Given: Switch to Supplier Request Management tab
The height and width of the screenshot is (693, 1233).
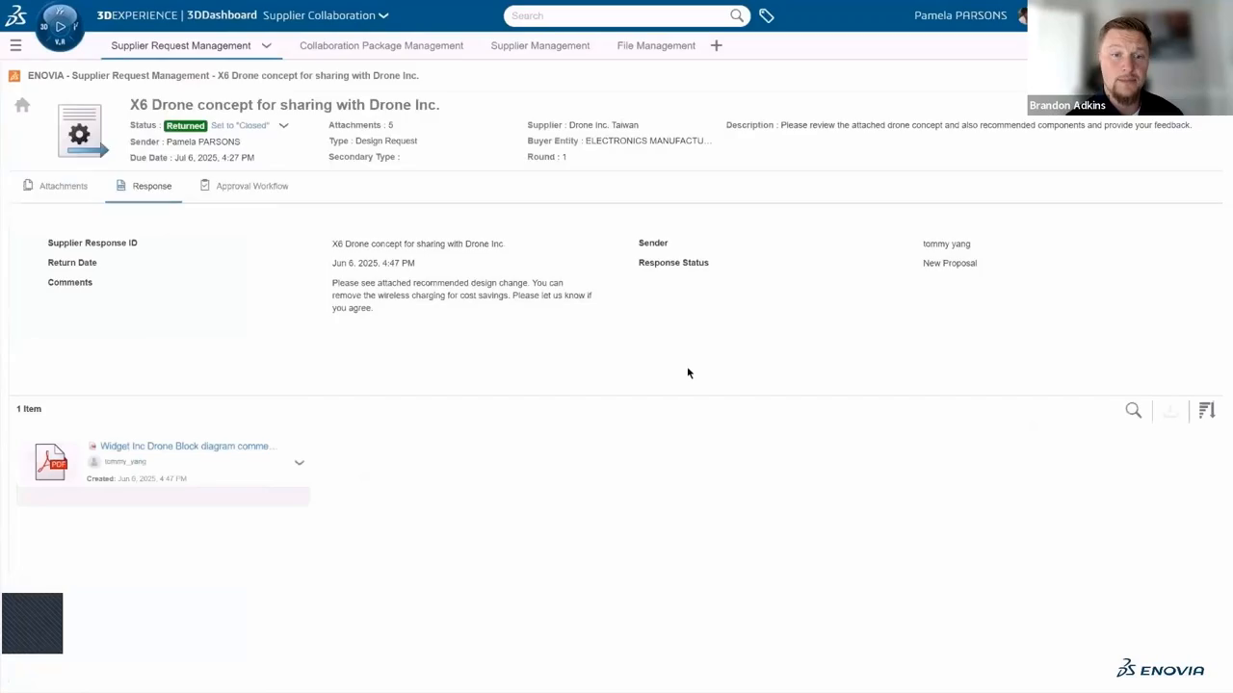Looking at the screenshot, I should 181,45.
